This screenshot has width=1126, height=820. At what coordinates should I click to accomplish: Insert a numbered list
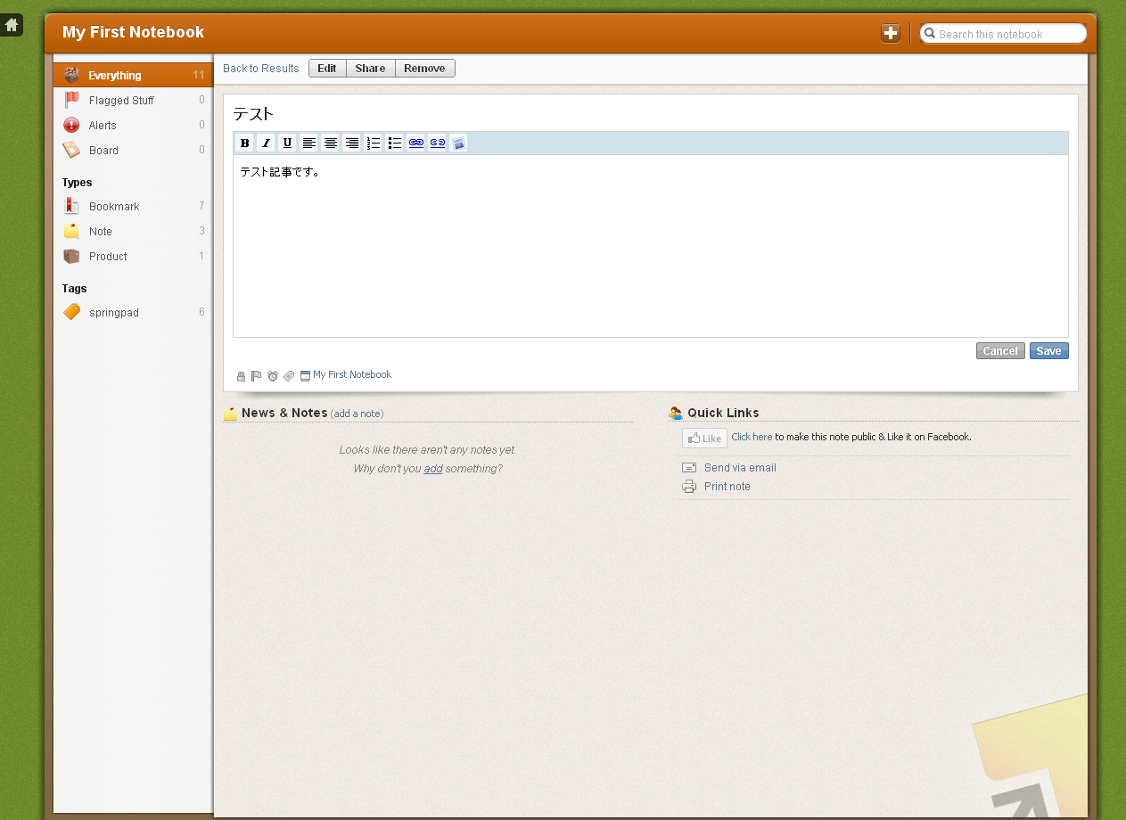click(373, 143)
